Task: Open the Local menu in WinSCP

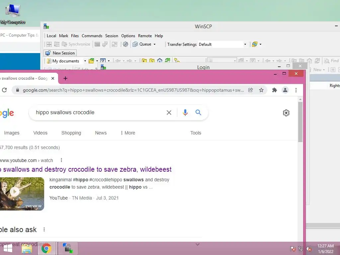Action: 51,36
